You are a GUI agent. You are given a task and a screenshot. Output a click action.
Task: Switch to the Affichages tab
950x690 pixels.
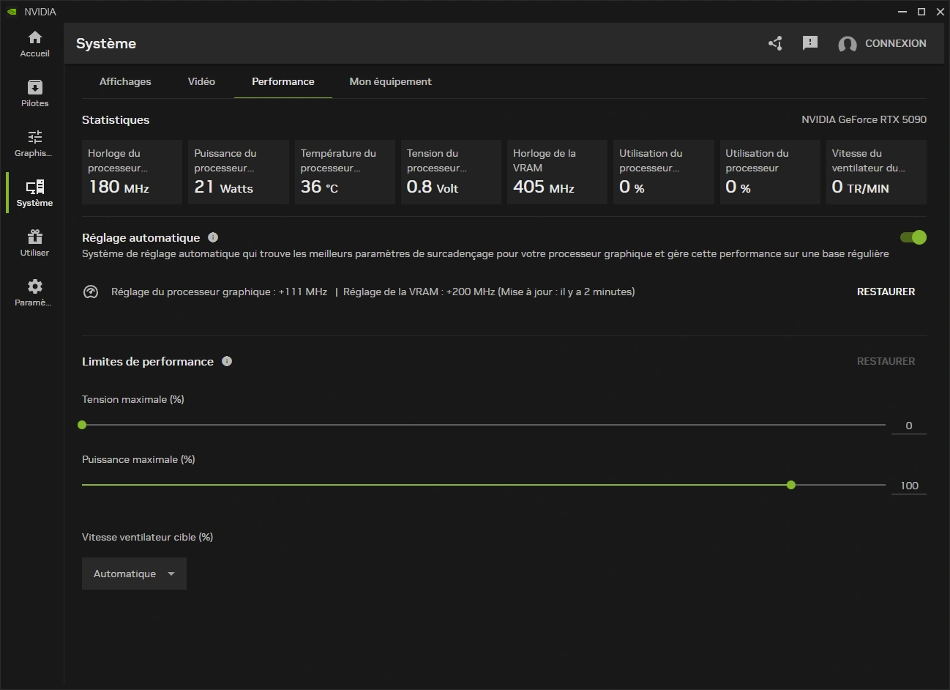[125, 81]
